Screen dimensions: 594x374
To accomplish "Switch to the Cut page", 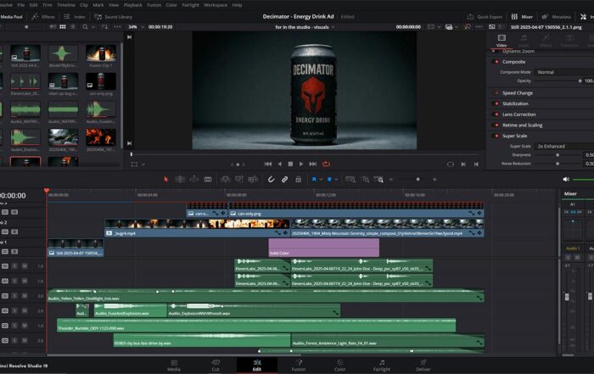I will 216,366.
